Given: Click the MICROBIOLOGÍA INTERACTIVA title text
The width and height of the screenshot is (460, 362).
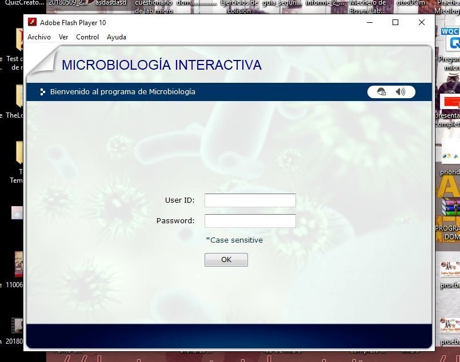Looking at the screenshot, I should (x=161, y=65).
